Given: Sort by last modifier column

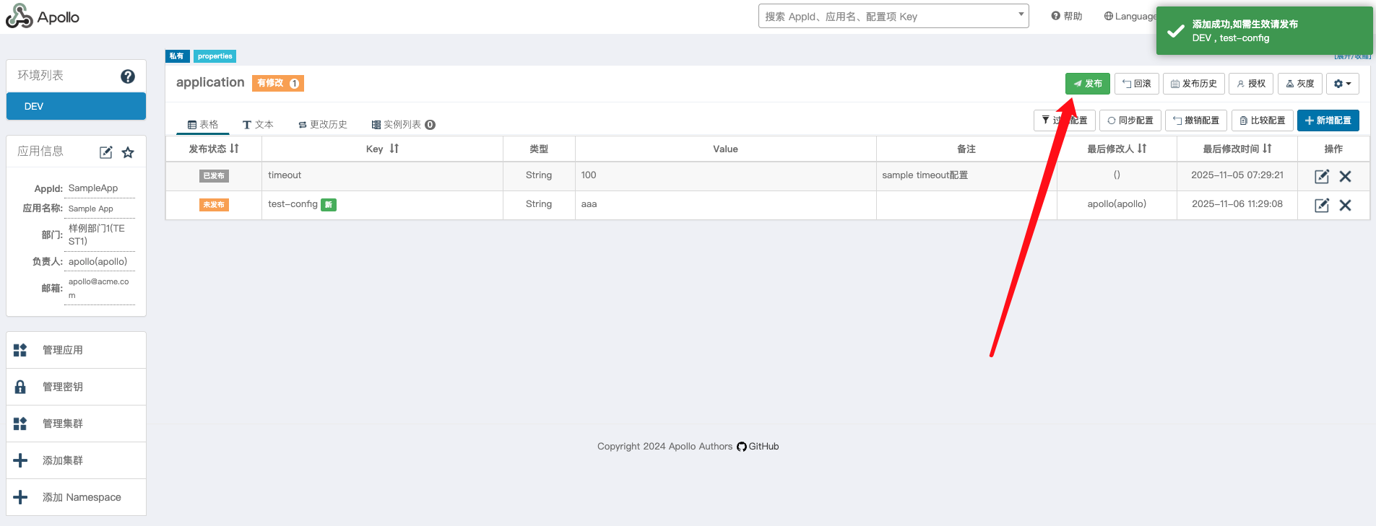Looking at the screenshot, I should pyautogui.click(x=1142, y=149).
